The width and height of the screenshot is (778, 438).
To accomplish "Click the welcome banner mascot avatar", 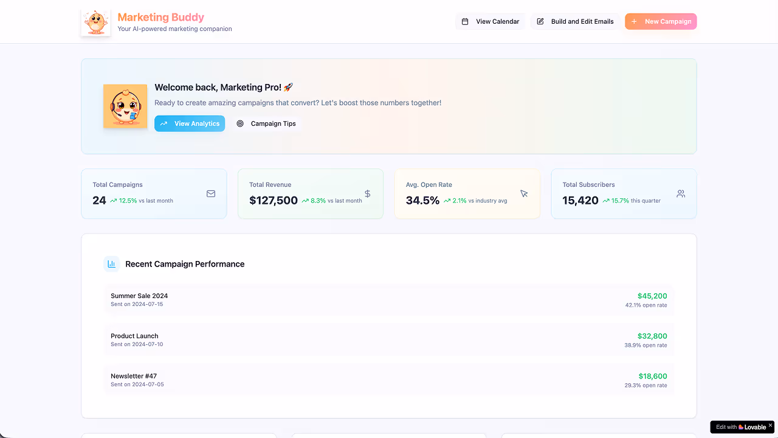I will coord(125,106).
